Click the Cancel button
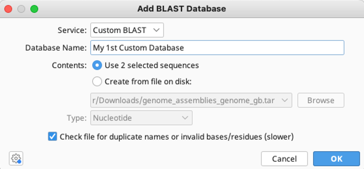Screen dimensions: 364x169 (x=285, y=159)
